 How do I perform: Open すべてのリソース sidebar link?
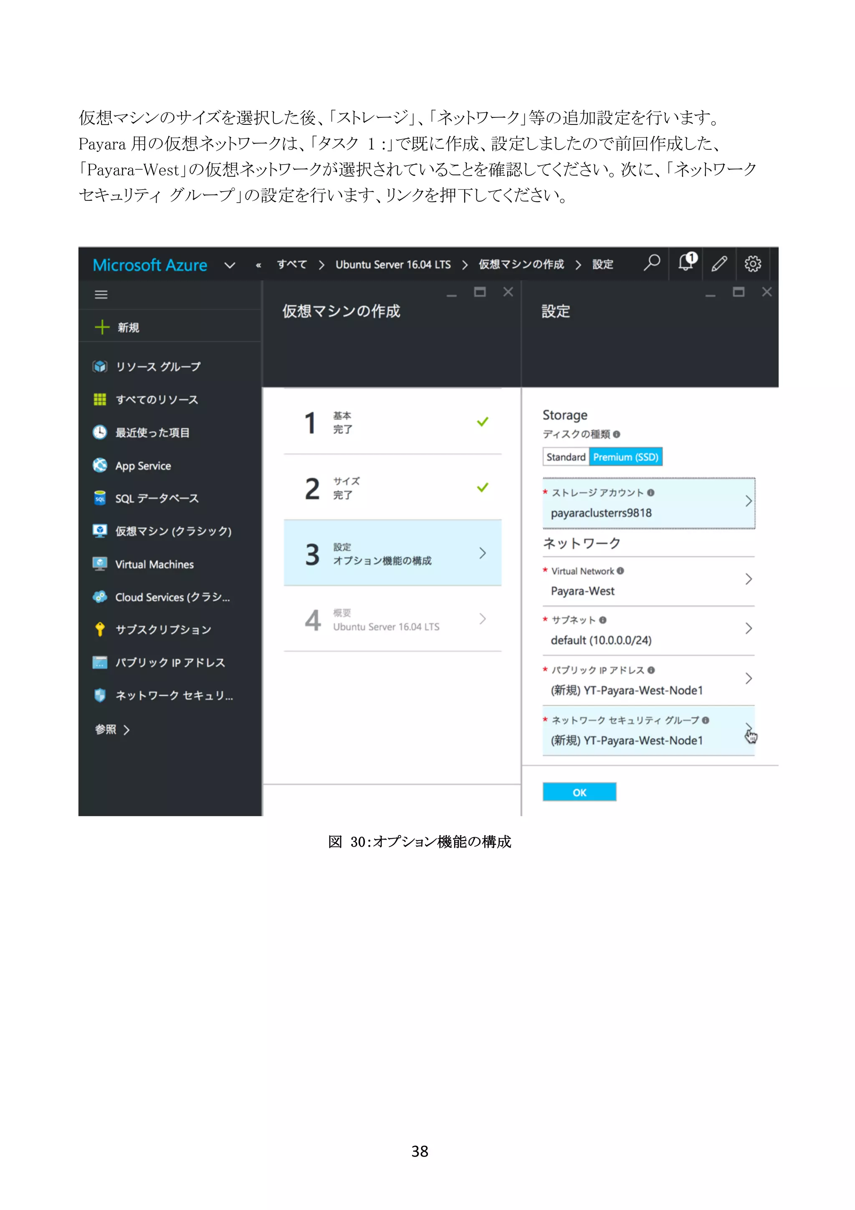[x=157, y=400]
